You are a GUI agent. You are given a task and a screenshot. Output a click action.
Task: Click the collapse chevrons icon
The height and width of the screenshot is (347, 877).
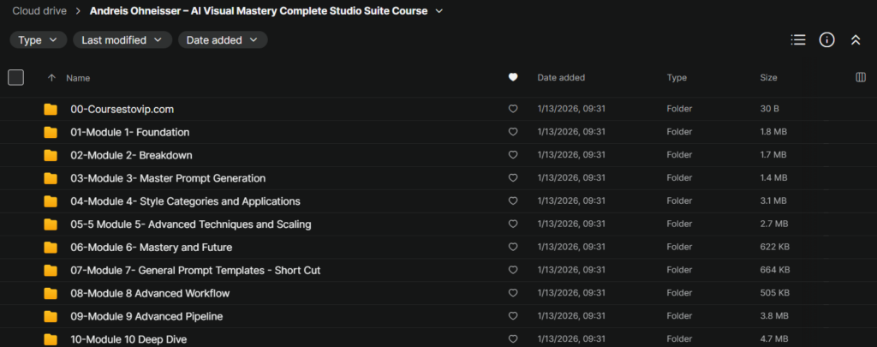[855, 39]
